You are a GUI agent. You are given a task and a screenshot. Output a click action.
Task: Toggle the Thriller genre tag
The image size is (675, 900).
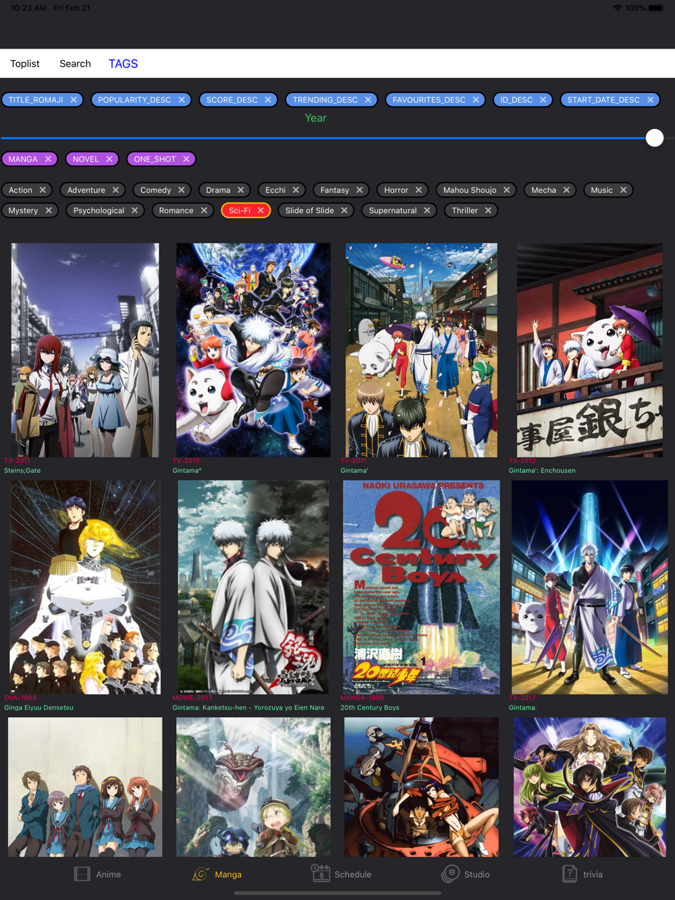click(472, 210)
